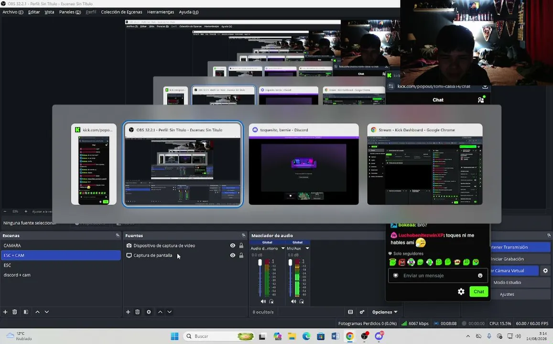
Task: Open Kick chat settings gear
Action: [x=461, y=291]
